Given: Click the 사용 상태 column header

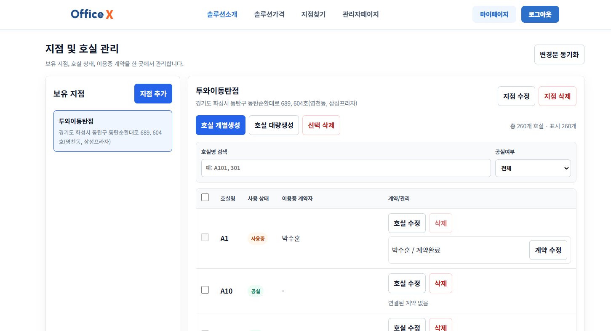Looking at the screenshot, I should (259, 199).
